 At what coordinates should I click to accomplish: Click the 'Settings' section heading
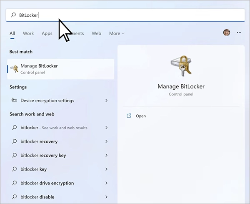[18, 87]
